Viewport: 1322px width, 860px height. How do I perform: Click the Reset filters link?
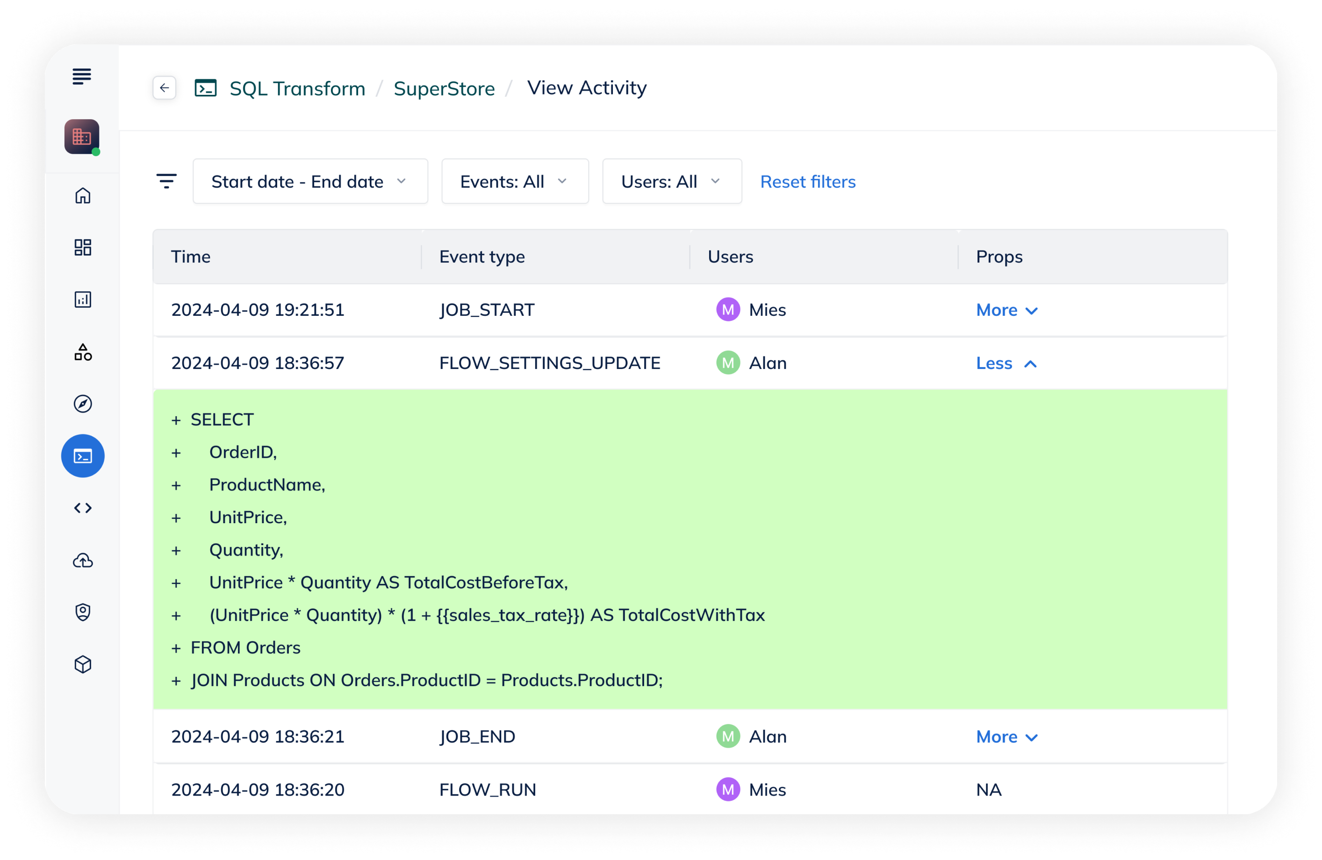click(807, 182)
